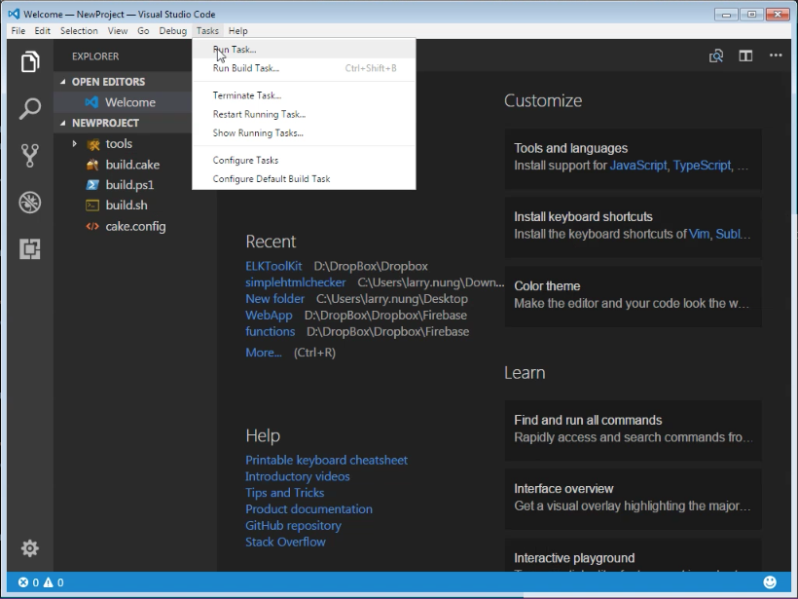Viewport: 798px width, 599px height.
Task: Open the File menu
Action: click(18, 31)
